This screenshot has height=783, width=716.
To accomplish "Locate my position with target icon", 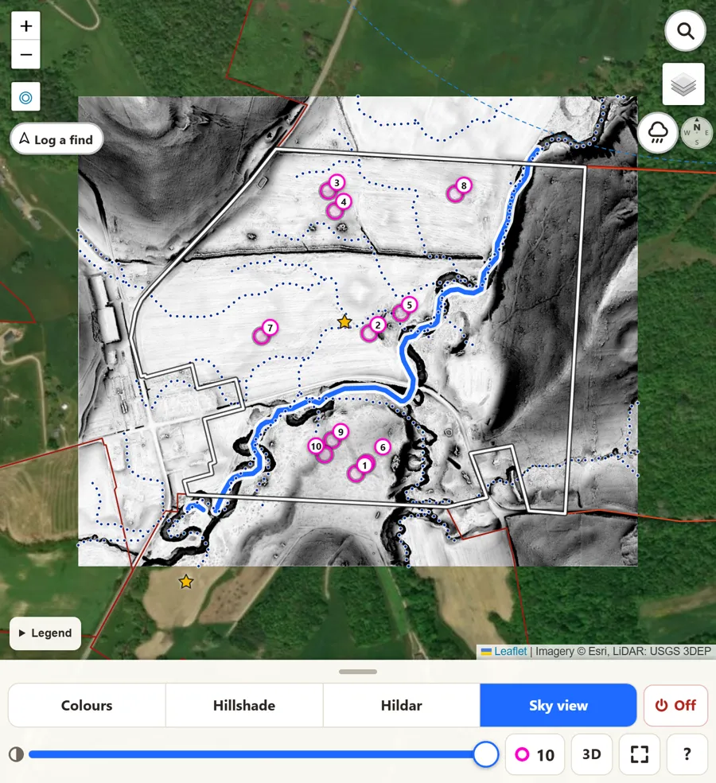I will coord(26,97).
